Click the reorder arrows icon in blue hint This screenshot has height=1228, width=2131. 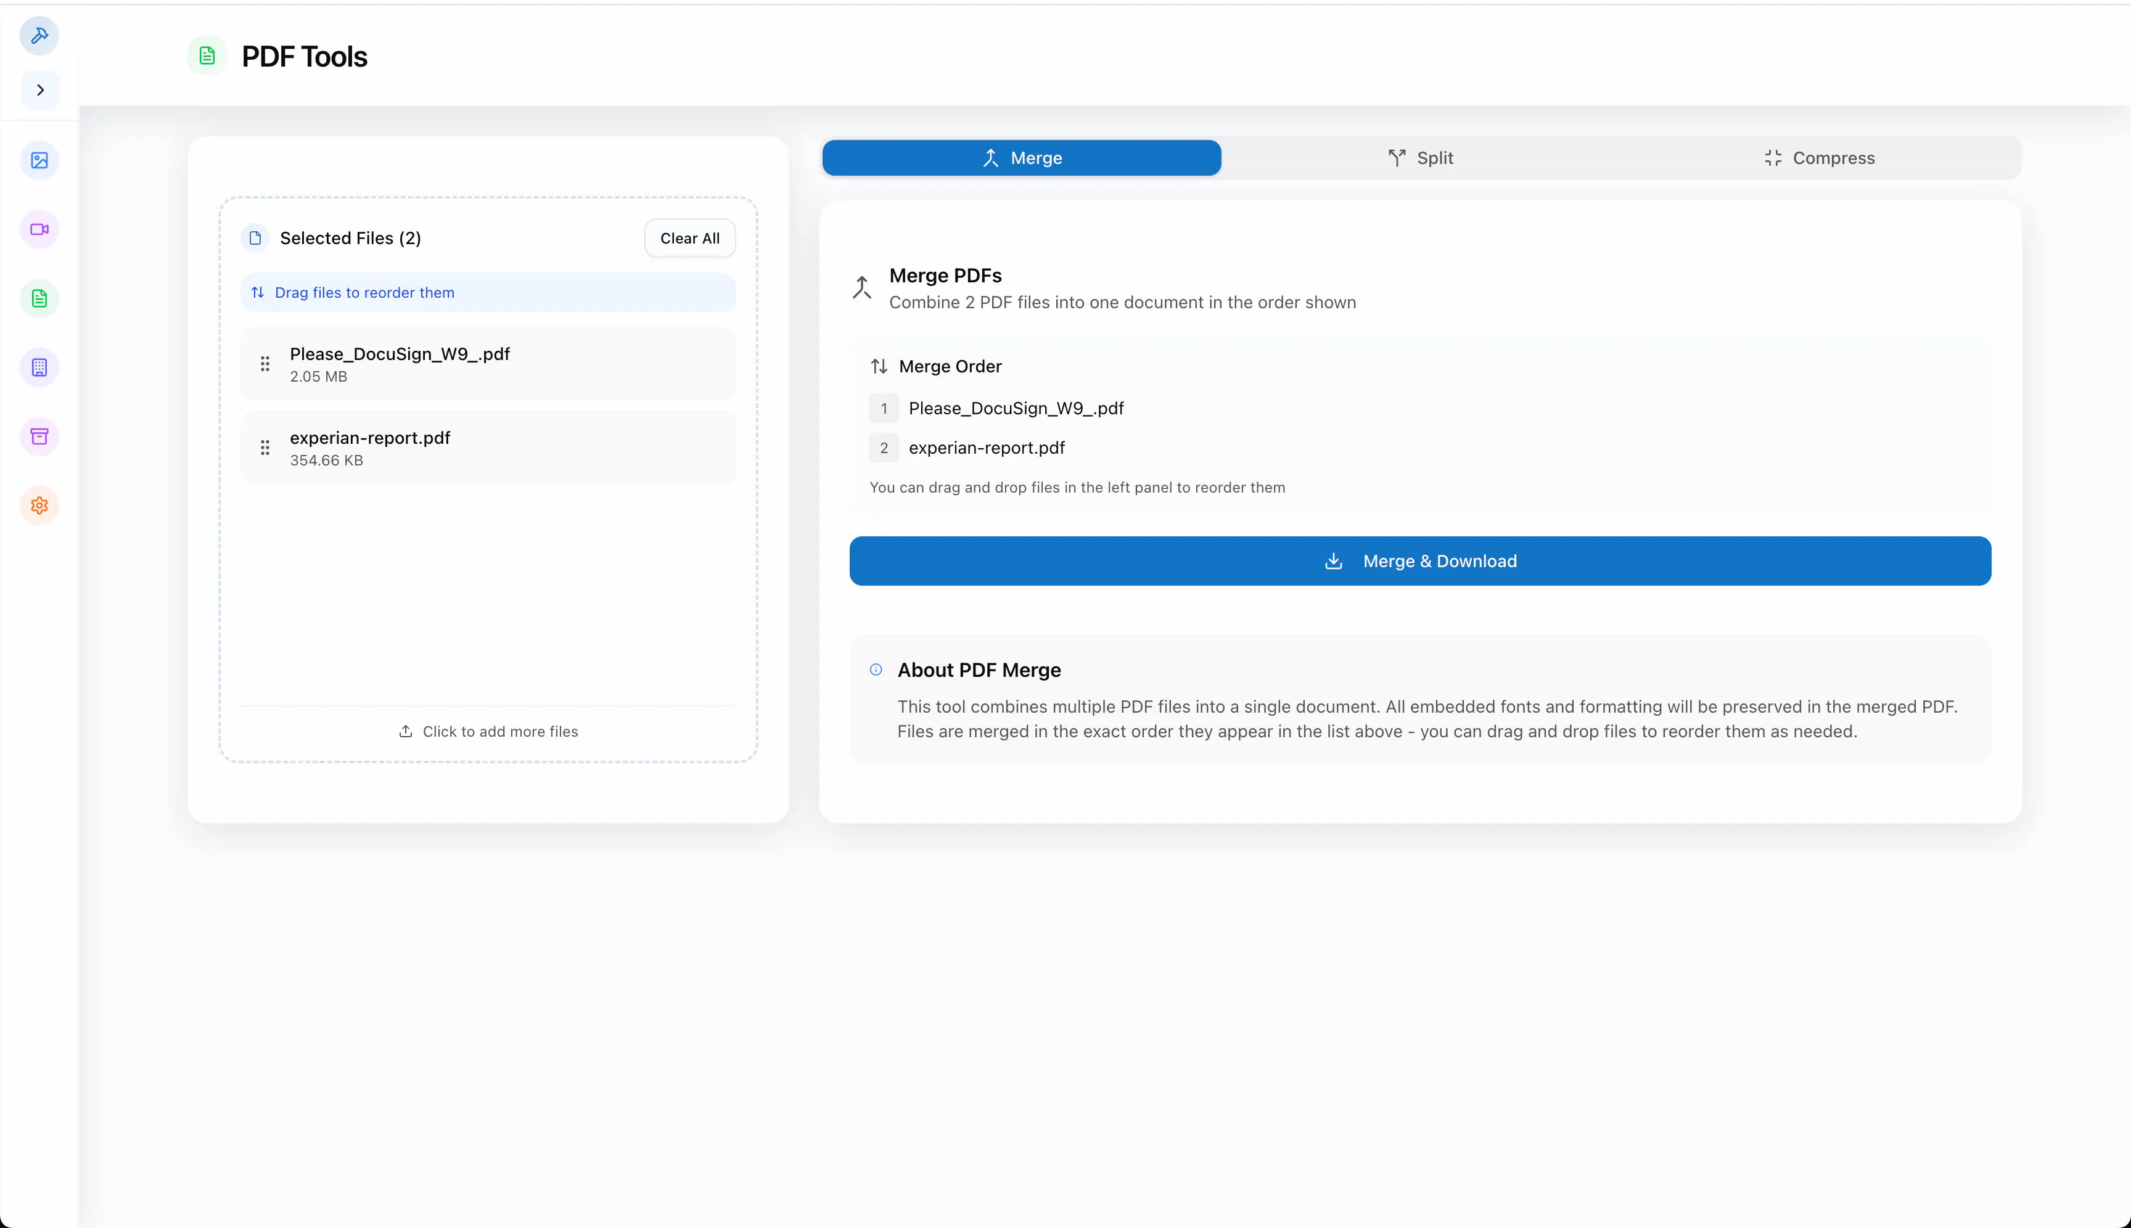tap(258, 293)
